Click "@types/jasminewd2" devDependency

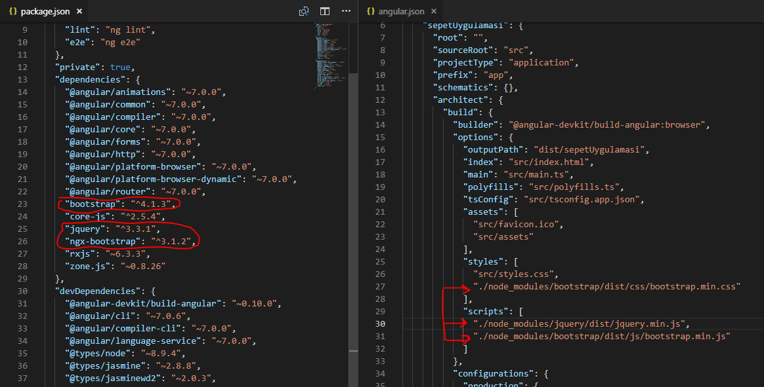[x=113, y=378]
